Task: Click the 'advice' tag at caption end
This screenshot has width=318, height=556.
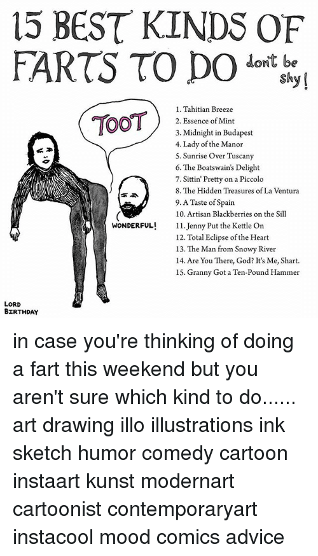Action: tap(255, 537)
